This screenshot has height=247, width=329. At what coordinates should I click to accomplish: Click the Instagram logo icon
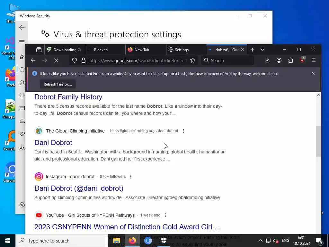[x=39, y=177]
